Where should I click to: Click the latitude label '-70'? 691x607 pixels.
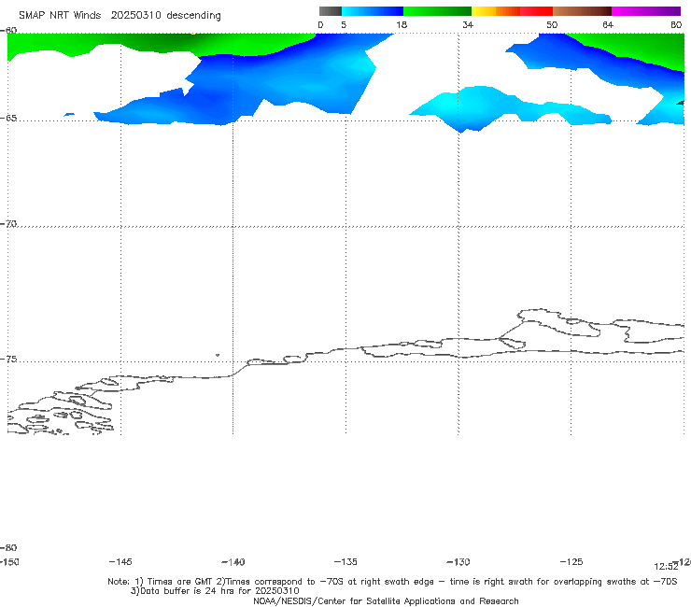click(8, 224)
